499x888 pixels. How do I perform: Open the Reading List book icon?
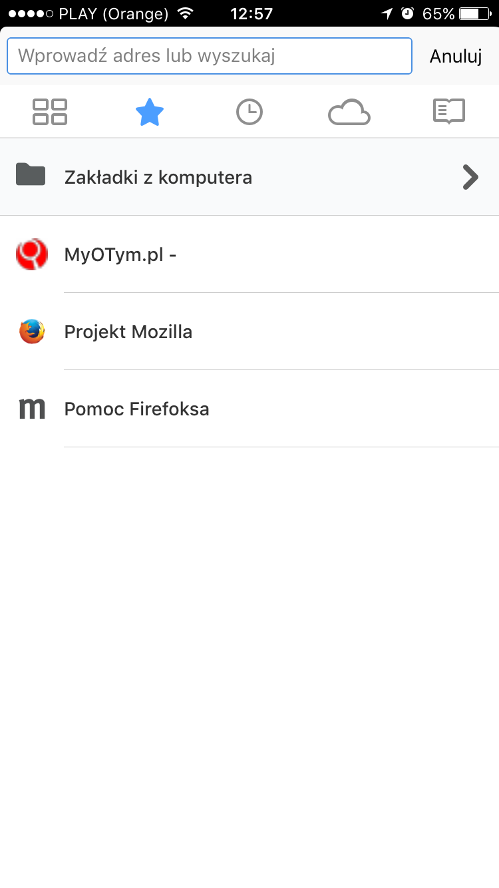click(449, 112)
